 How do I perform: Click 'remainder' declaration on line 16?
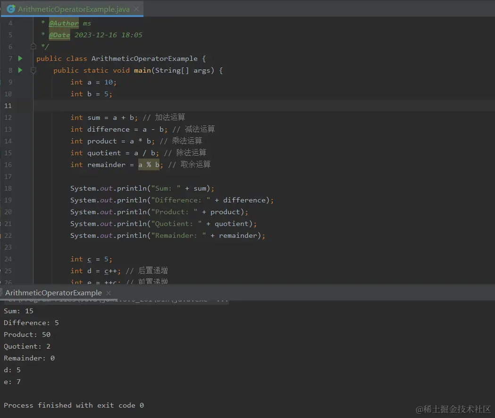106,165
